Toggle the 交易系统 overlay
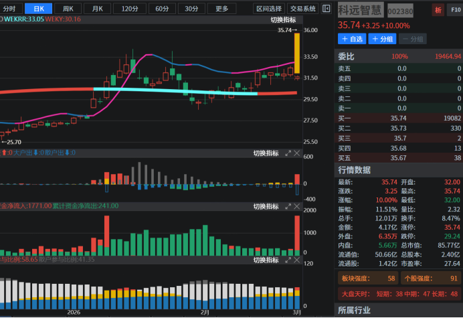The image size is (463, 318). [302, 9]
